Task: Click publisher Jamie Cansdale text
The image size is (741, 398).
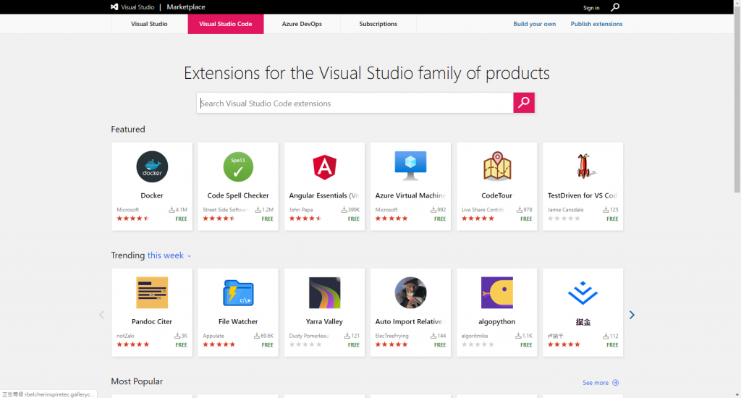Action: click(566, 209)
